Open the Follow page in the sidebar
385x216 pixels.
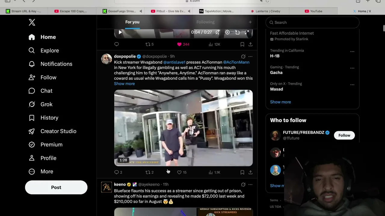click(x=43, y=77)
